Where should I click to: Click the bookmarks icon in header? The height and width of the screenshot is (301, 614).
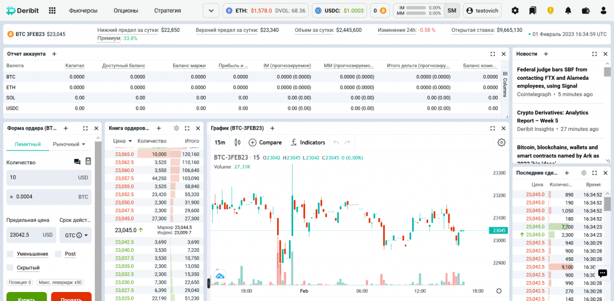coord(532,10)
